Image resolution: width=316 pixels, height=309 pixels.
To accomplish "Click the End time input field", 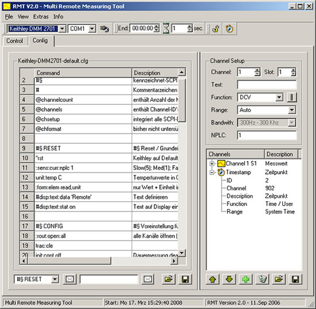I will pos(142,29).
